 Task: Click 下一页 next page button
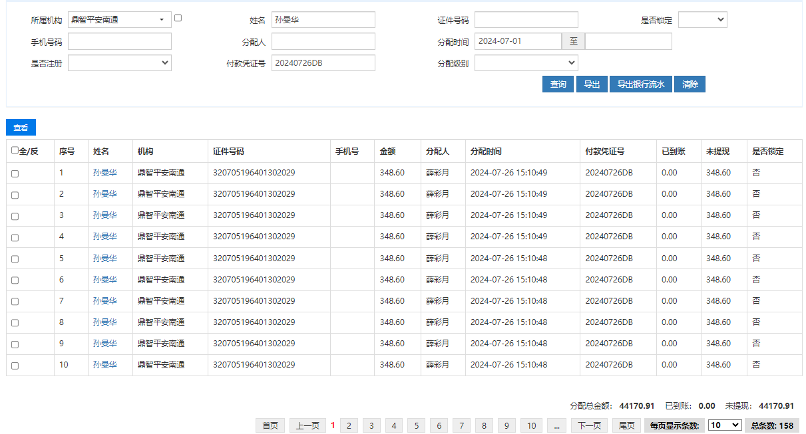click(590, 426)
